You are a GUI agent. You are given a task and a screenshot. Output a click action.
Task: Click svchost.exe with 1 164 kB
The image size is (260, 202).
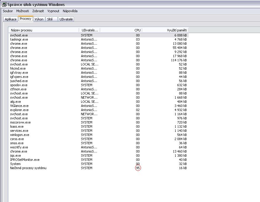tap(99, 114)
